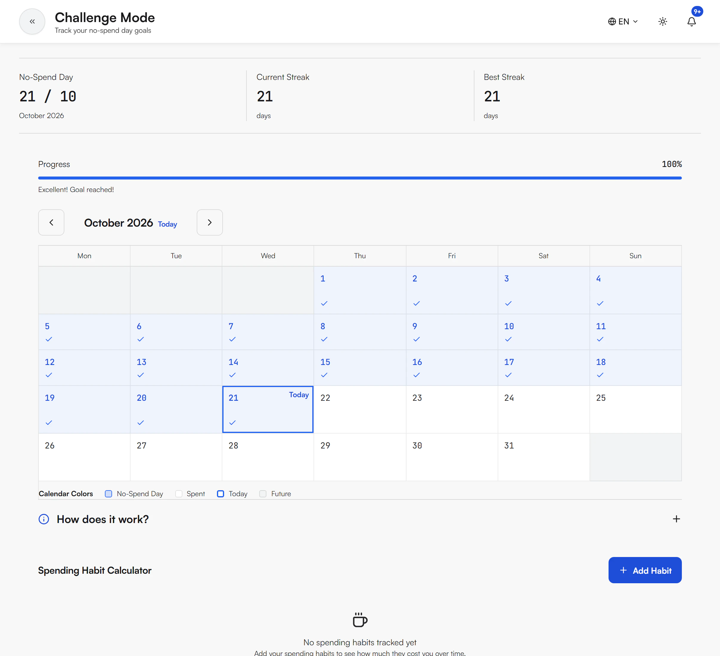Toggle checkmark on day 12
Image resolution: width=720 pixels, height=656 pixels.
click(x=49, y=375)
